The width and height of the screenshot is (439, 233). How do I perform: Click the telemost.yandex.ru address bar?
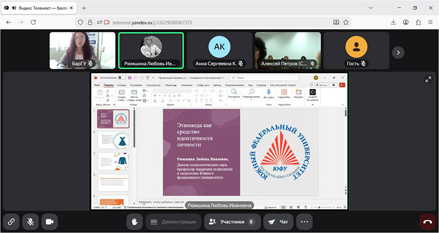(x=209, y=22)
